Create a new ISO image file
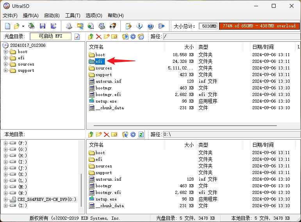 [x=7, y=26]
